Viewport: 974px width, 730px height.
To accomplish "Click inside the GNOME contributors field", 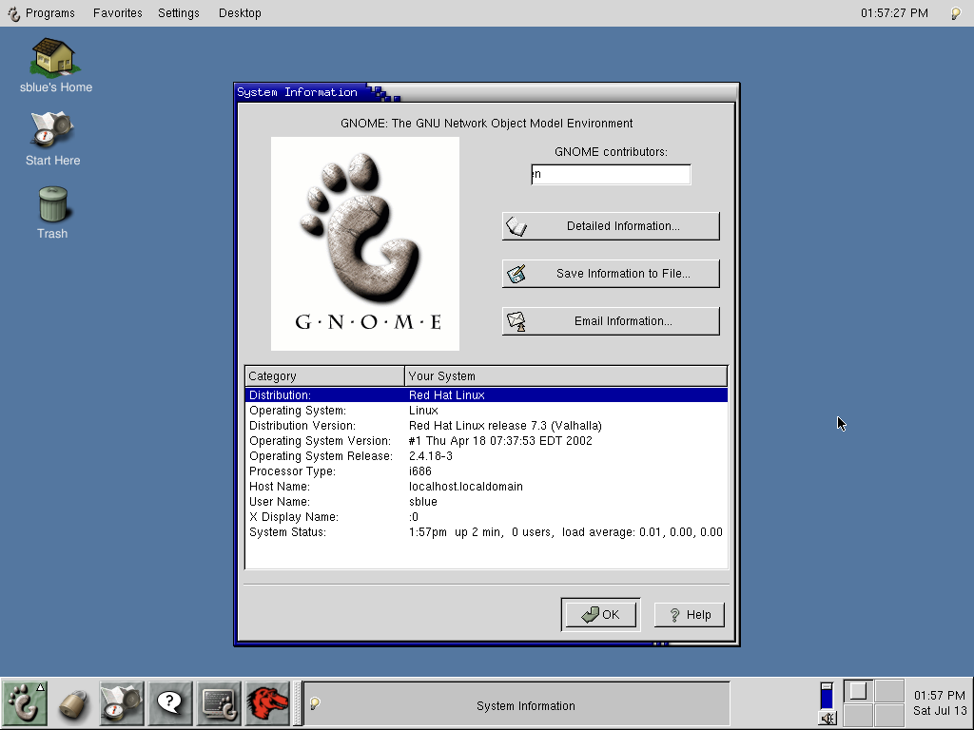I will tap(610, 174).
